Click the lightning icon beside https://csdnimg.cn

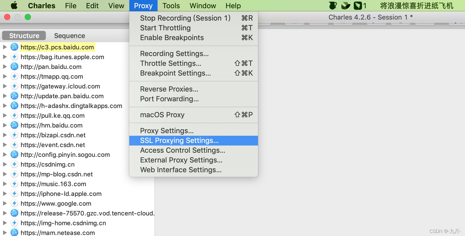coord(14,164)
